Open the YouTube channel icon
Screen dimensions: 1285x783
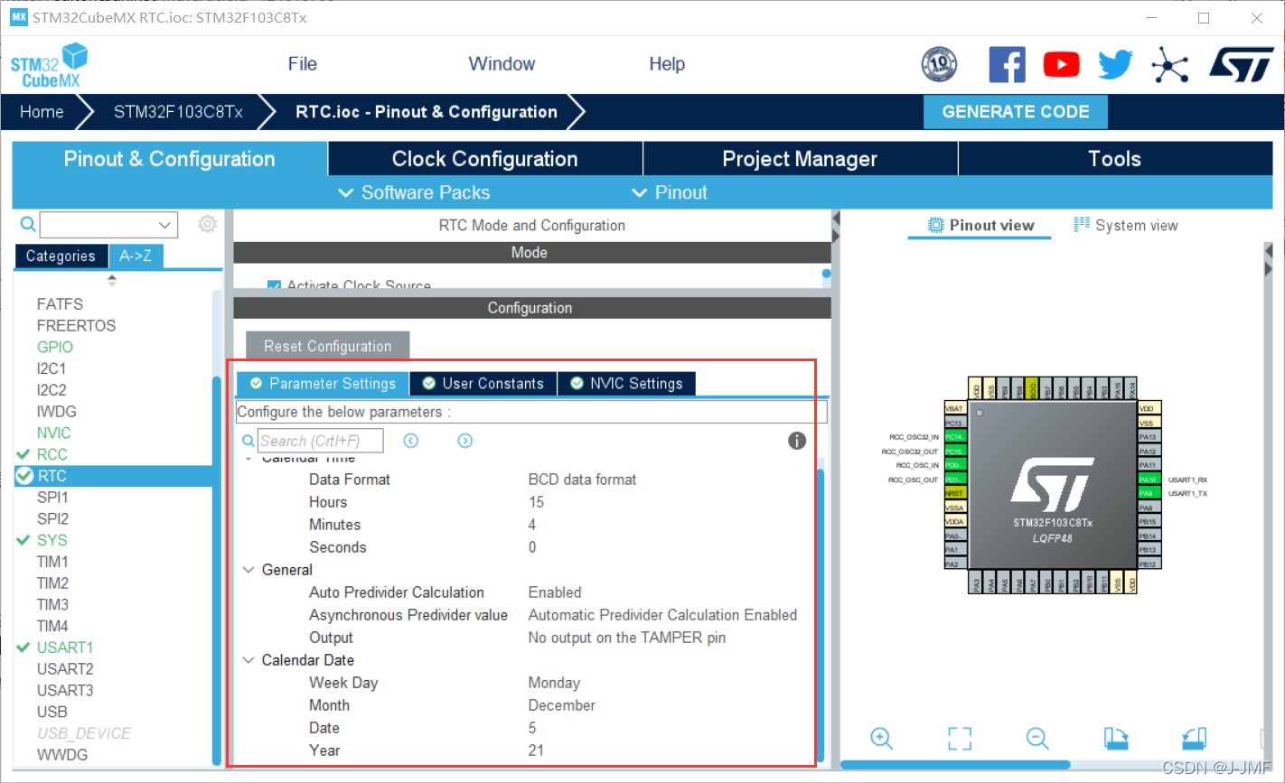(1061, 65)
